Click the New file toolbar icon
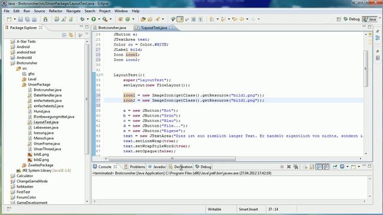383x215 pixels. coord(10,19)
